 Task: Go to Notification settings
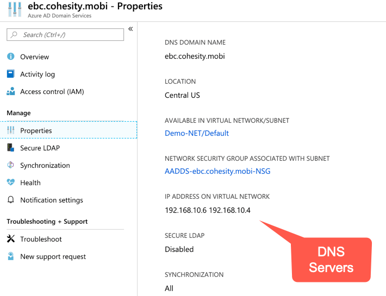coord(52,200)
